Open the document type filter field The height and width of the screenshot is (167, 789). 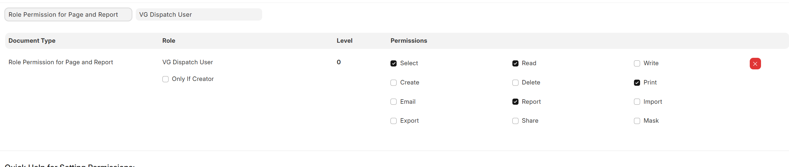click(68, 14)
